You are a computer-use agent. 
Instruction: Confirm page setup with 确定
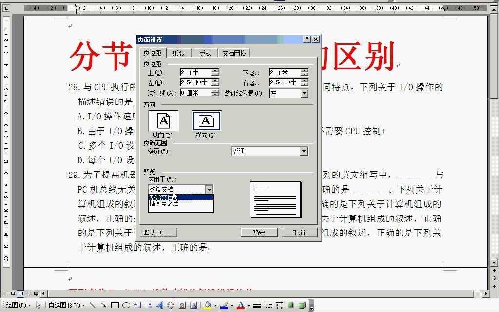click(259, 232)
